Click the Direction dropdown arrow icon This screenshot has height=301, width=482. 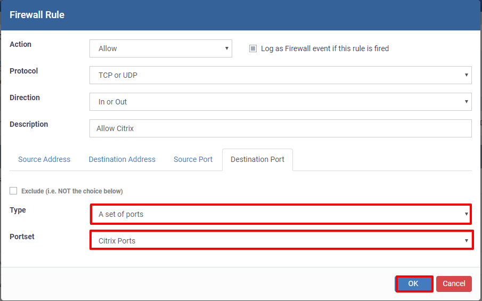pos(467,102)
